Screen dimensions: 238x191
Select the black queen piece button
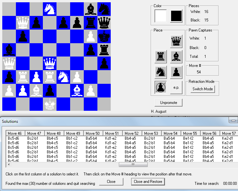click(x=176, y=41)
